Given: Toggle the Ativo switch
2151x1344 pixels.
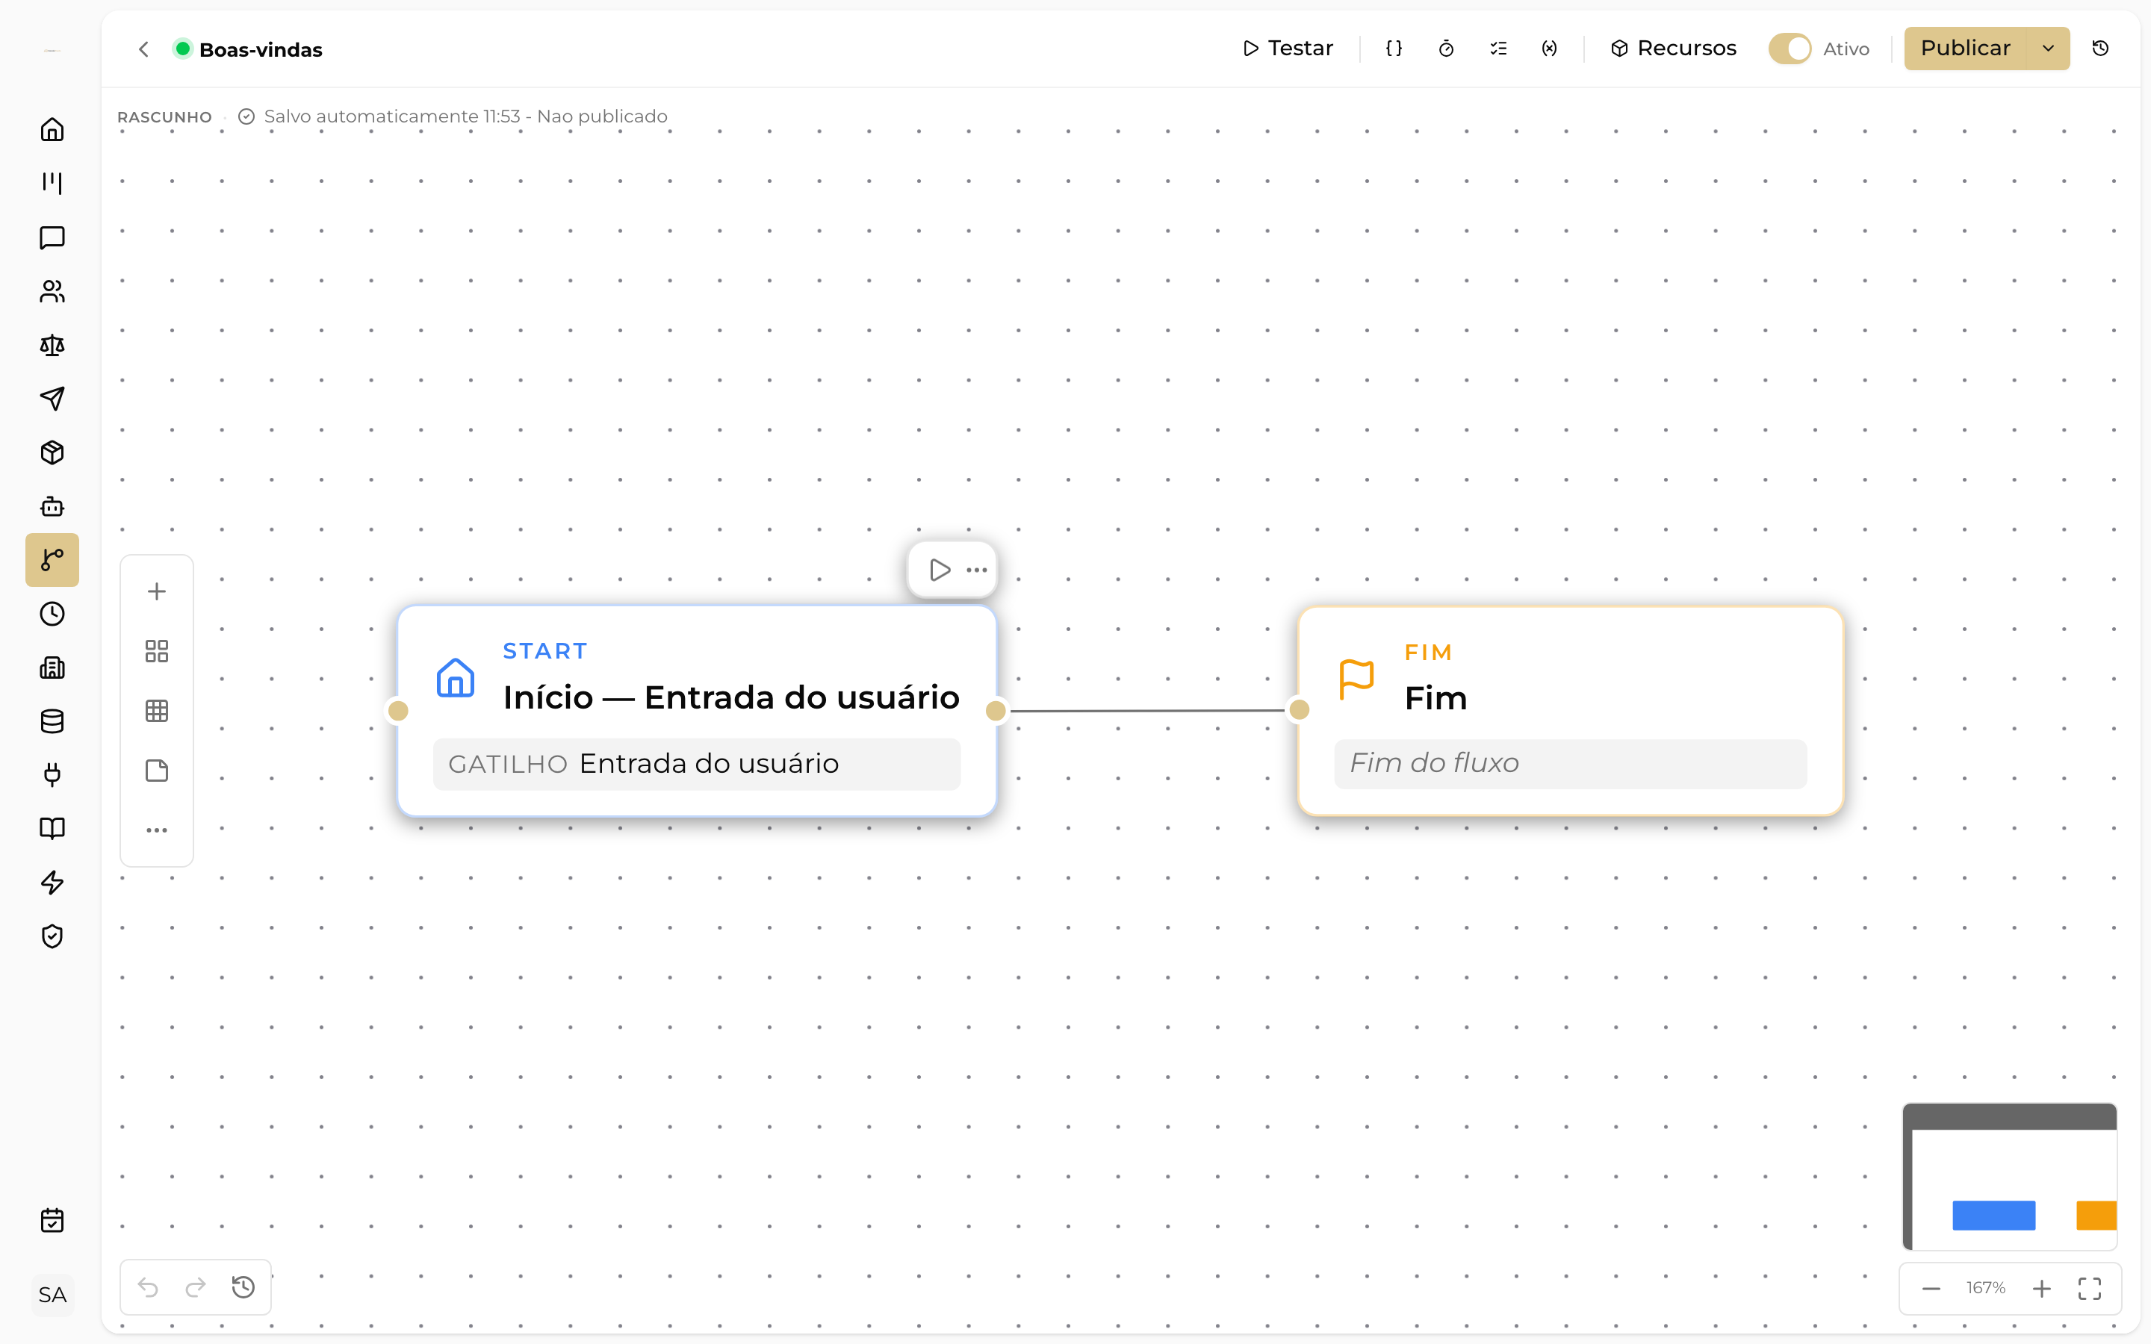Looking at the screenshot, I should click(1790, 49).
